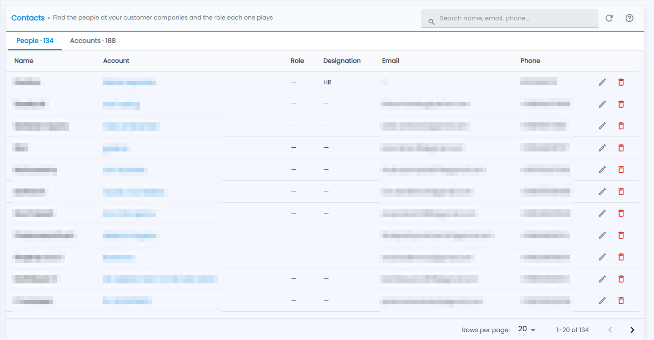The height and width of the screenshot is (340, 654).
Task: Open the Rows per page dropdown
Action: (527, 329)
